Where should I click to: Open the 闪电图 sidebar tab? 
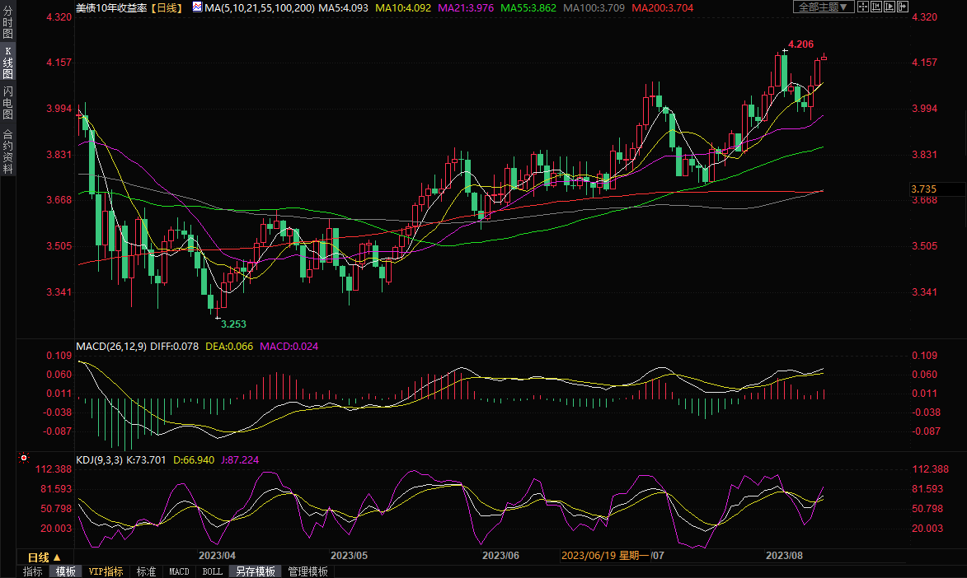pyautogui.click(x=7, y=102)
